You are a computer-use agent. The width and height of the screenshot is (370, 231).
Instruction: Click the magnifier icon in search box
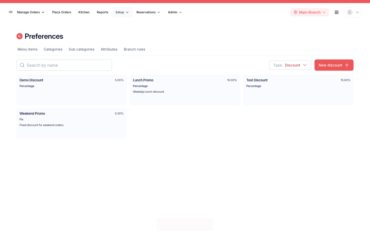pyautogui.click(x=22, y=65)
